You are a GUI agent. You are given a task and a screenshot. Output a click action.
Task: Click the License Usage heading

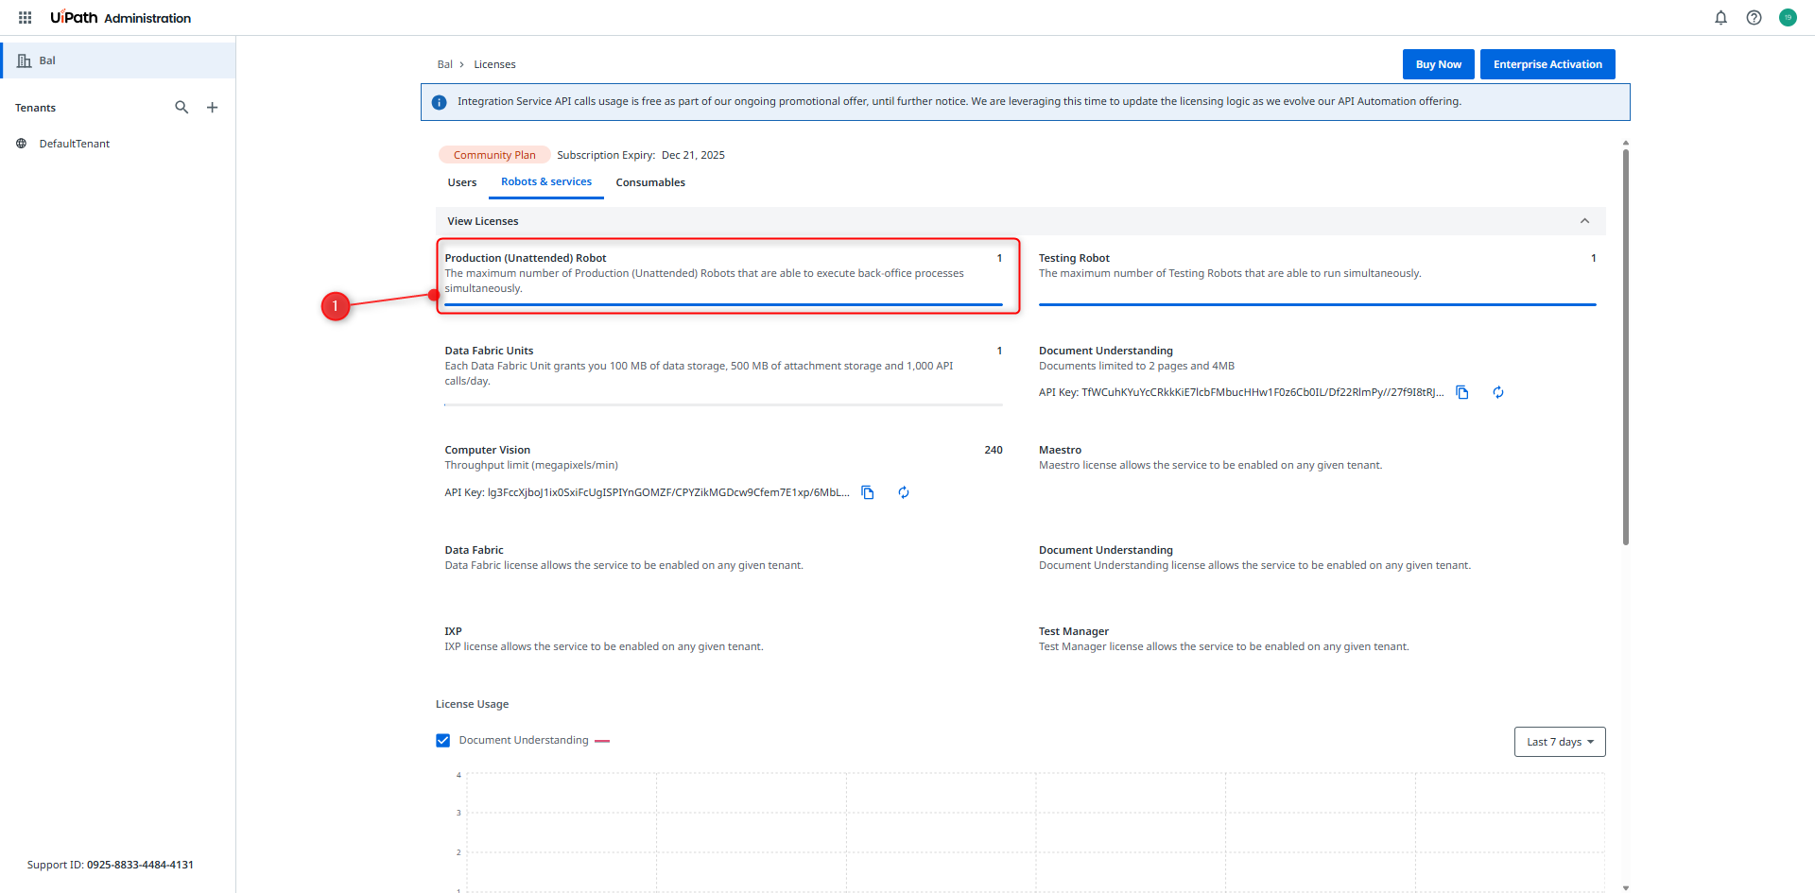pos(472,704)
